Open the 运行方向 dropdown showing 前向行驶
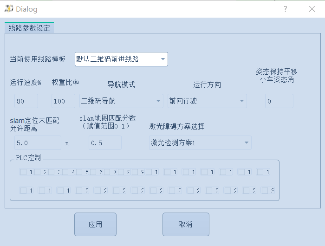325x246 pixels. click(x=207, y=101)
